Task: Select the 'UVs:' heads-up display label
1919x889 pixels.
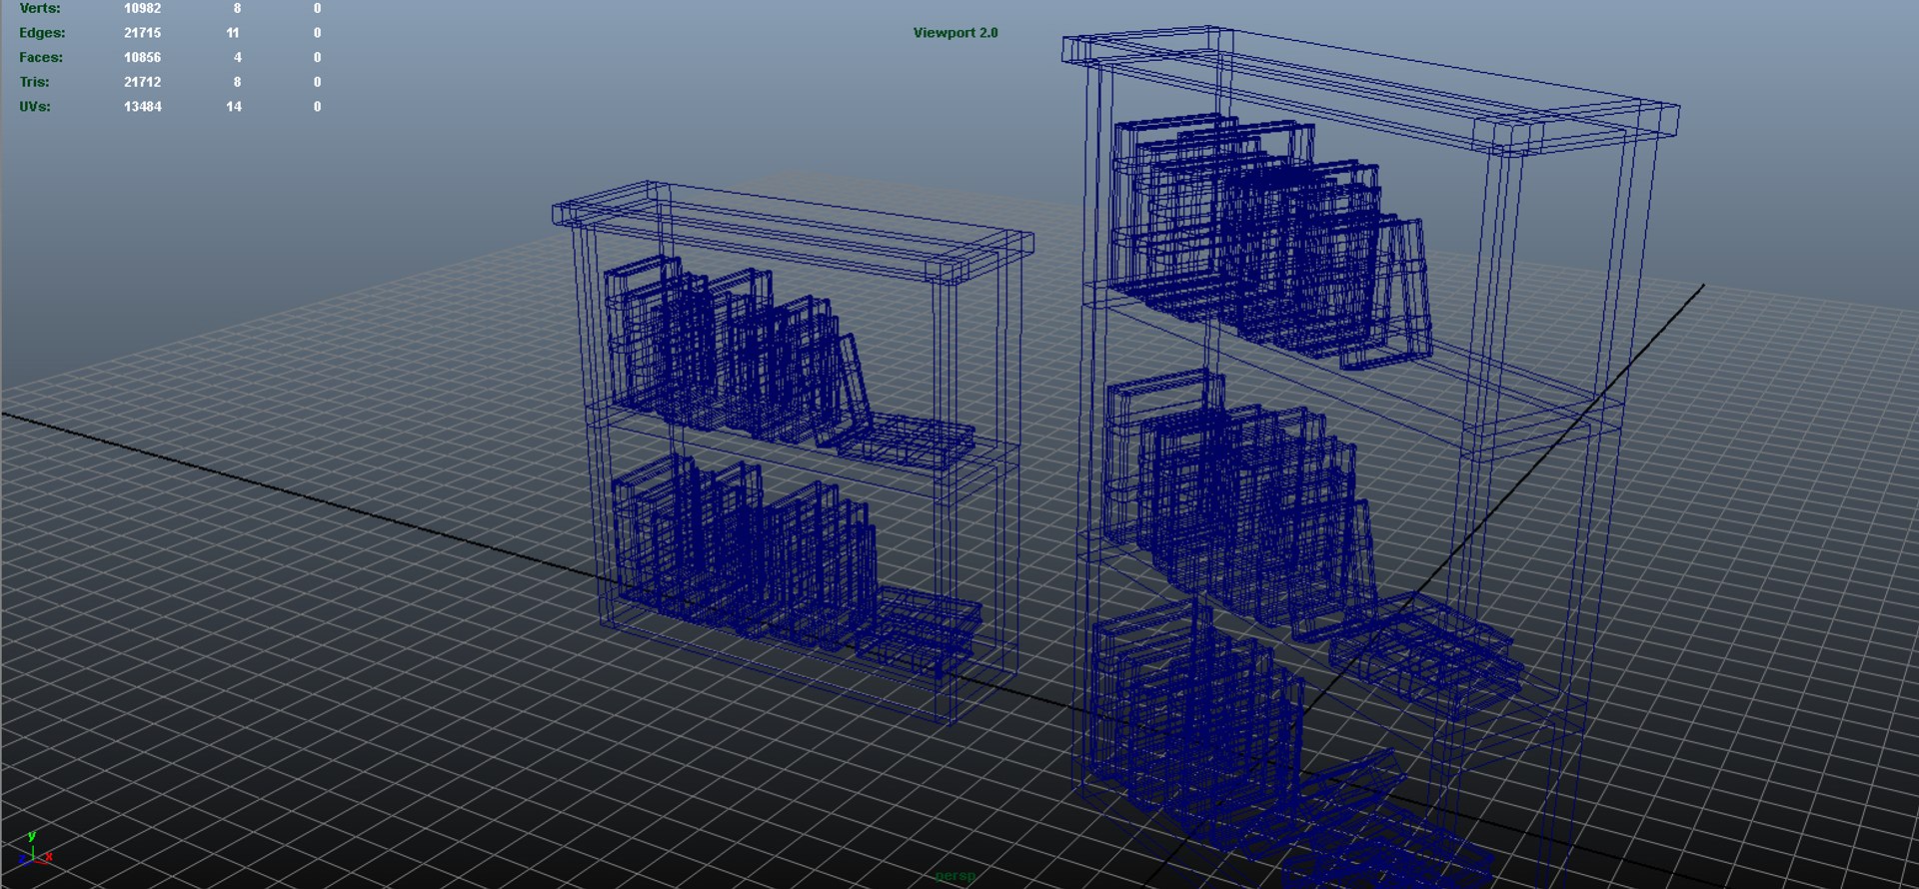Action: 35,107
